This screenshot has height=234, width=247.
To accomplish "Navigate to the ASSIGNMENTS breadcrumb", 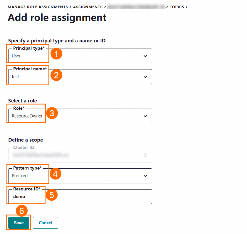I will pos(88,6).
